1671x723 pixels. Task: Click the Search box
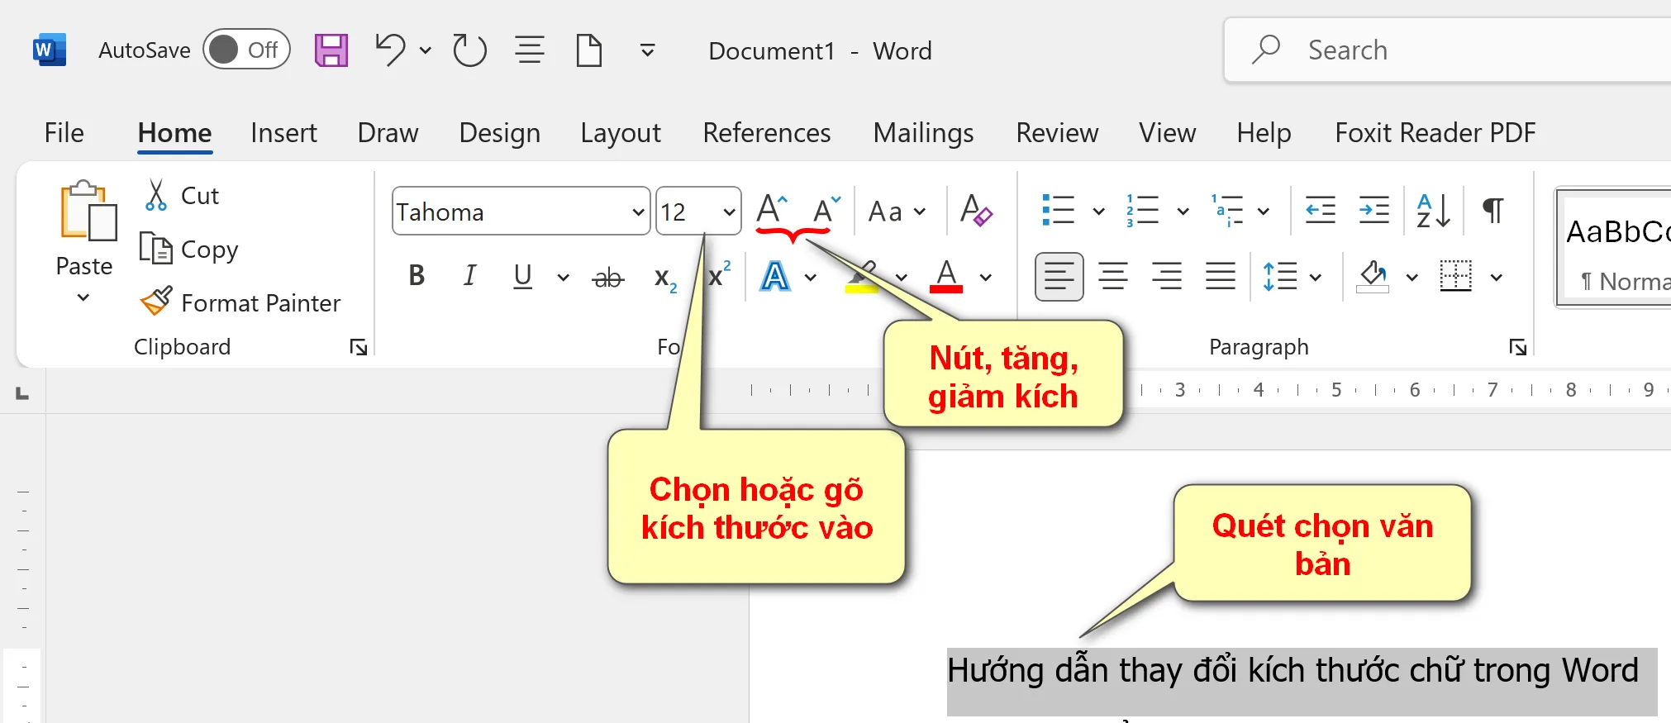(1447, 50)
